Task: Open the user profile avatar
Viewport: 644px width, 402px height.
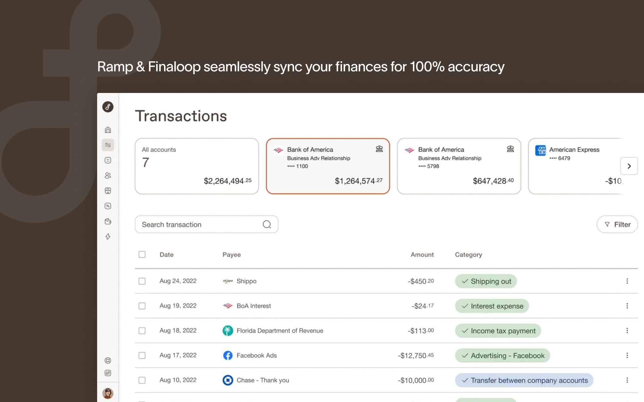Action: [x=108, y=393]
